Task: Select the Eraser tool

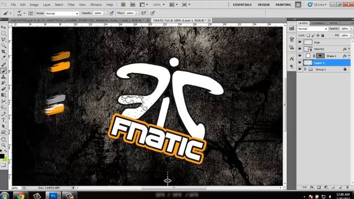Action: (x=3, y=89)
